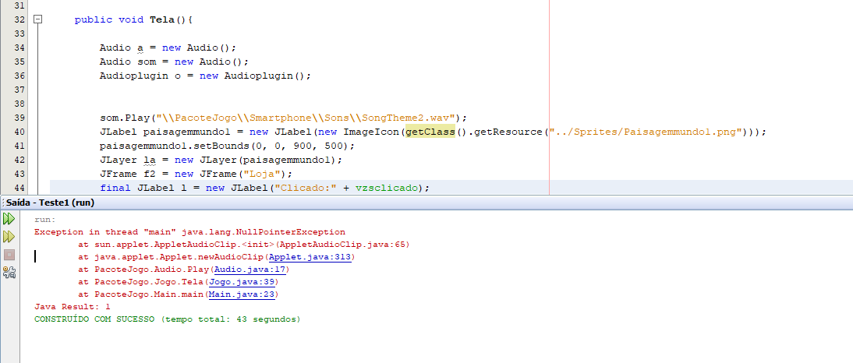This screenshot has width=853, height=363.
Task: Click the Stop button in output panel
Action: click(9, 255)
